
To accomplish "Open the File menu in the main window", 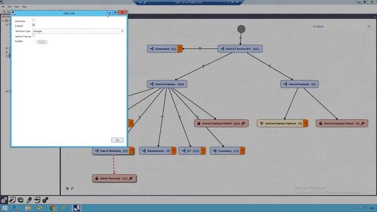I will (3, 6).
